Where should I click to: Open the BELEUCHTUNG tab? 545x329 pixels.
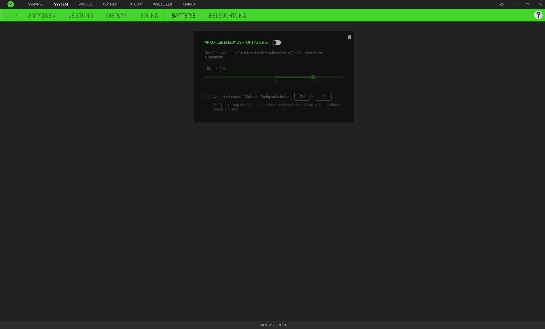(x=227, y=16)
